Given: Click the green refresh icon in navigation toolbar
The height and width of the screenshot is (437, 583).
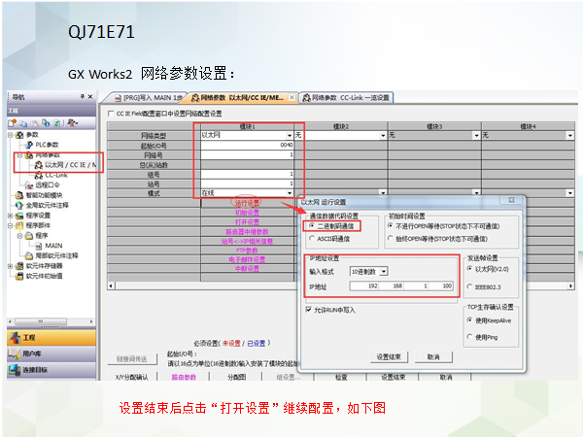Looking at the screenshot, I should point(56,123).
